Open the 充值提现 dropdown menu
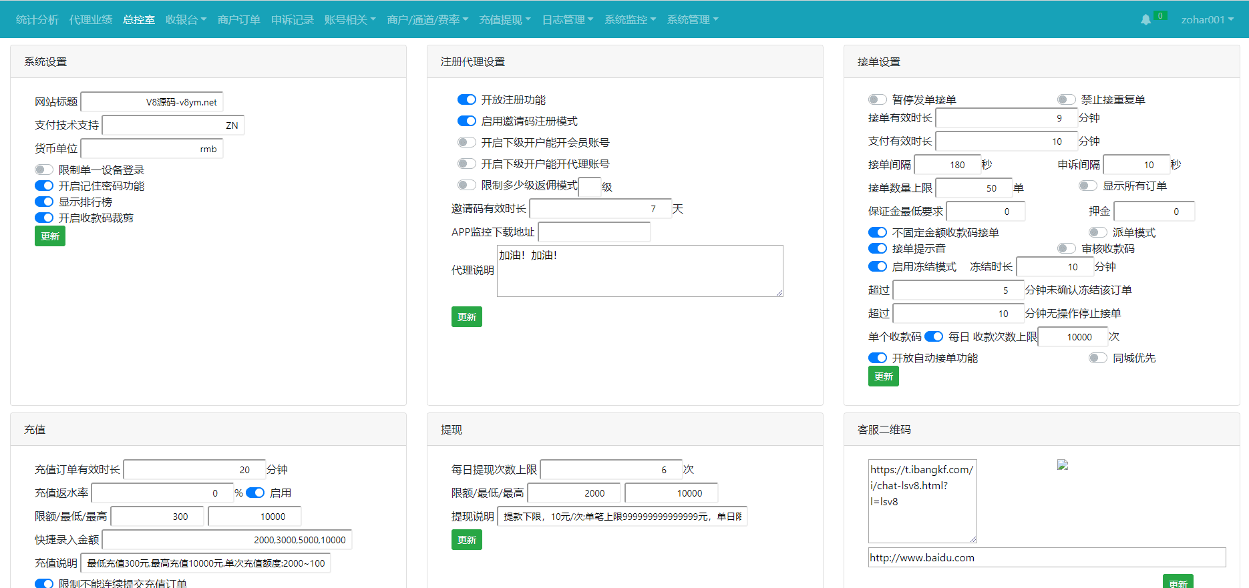 [x=504, y=20]
